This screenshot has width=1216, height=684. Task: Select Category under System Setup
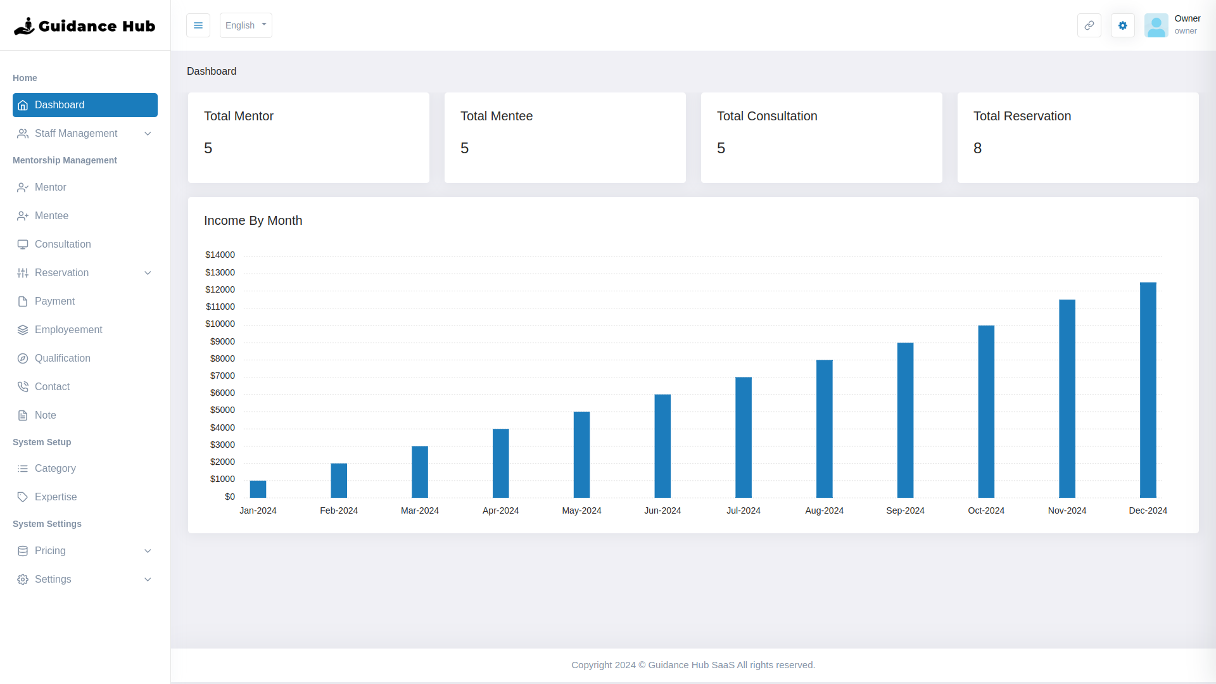pyautogui.click(x=54, y=469)
